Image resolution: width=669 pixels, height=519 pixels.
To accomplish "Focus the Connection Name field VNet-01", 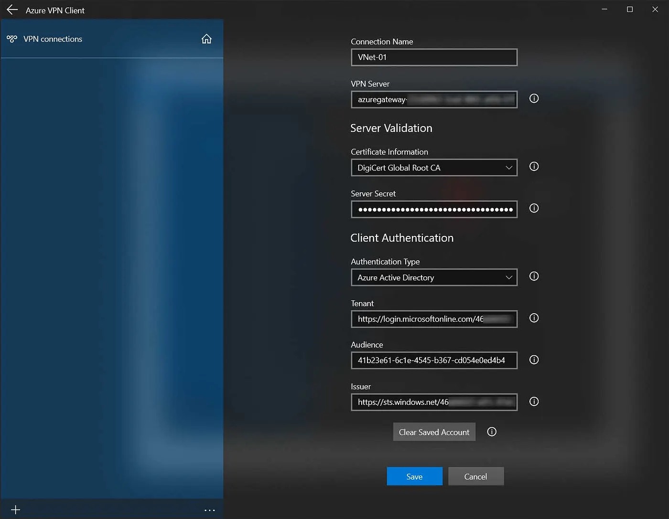I will point(434,57).
